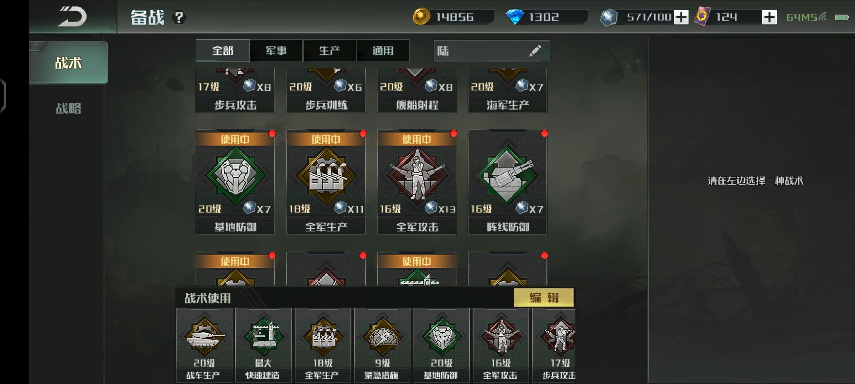Select the 阵线防御 cannon tactic card

click(x=508, y=182)
